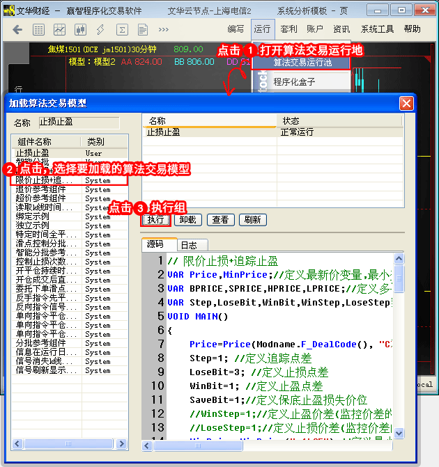Open the document page toolbar icon
This screenshot has height=467, width=439.
(x=143, y=29)
